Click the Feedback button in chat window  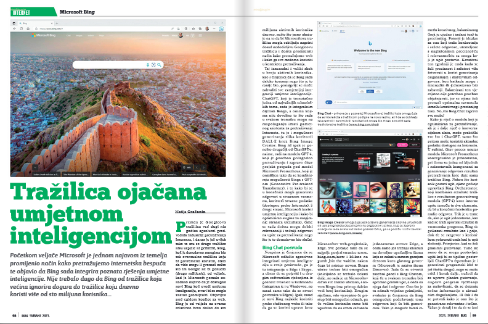pyautogui.click(x=417, y=107)
